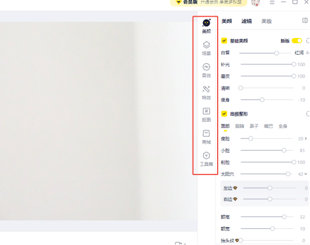Open the user avatar profile
Image resolution: width=310 pixels, height=245 pixels.
click(255, 3)
